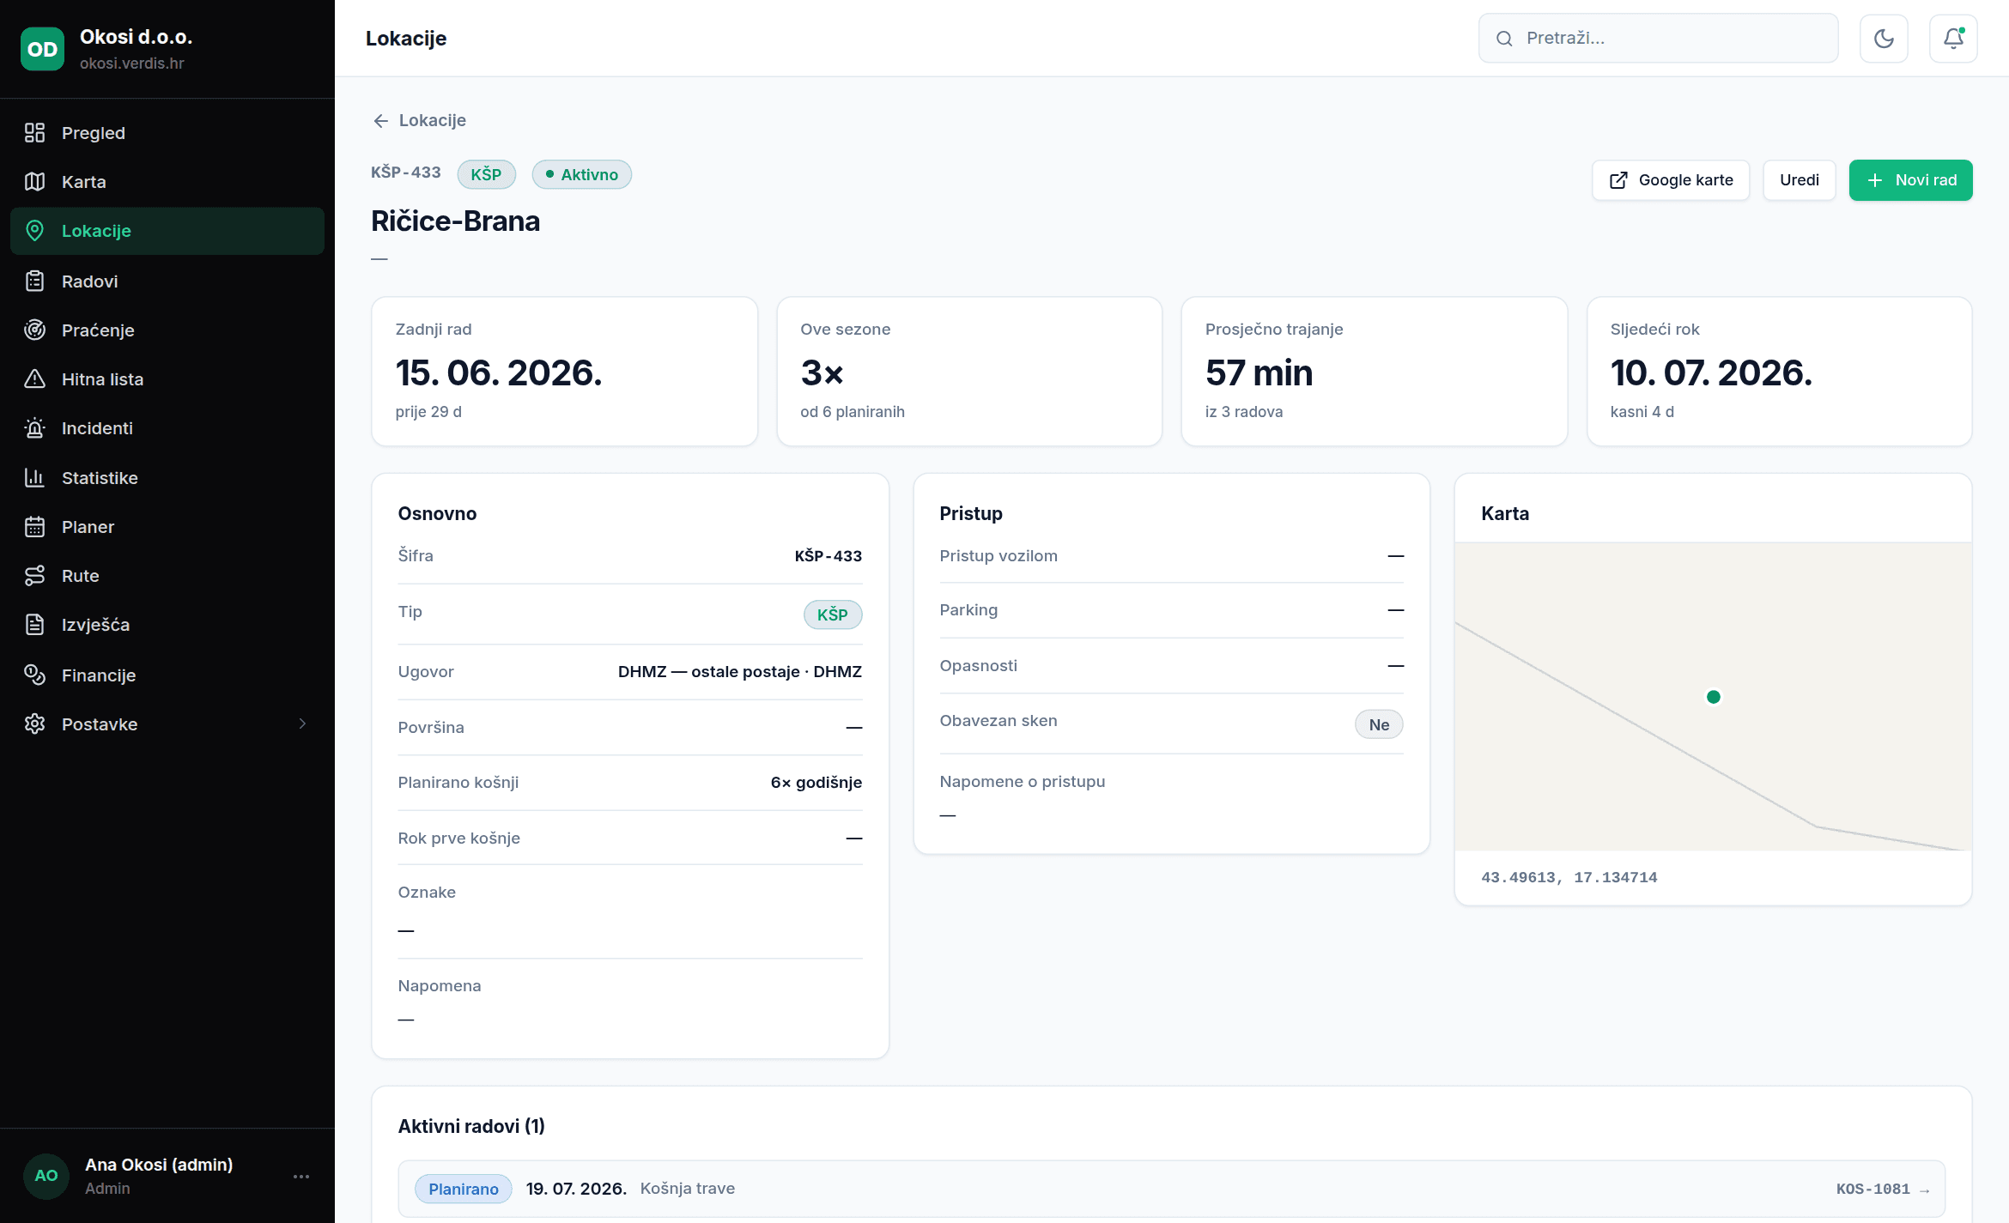Open Izvješća sidebar label
Viewport: 2009px width, 1223px height.
[95, 625]
